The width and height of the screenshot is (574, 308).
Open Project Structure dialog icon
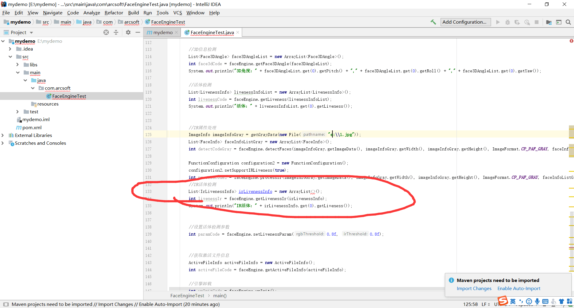pyautogui.click(x=549, y=22)
